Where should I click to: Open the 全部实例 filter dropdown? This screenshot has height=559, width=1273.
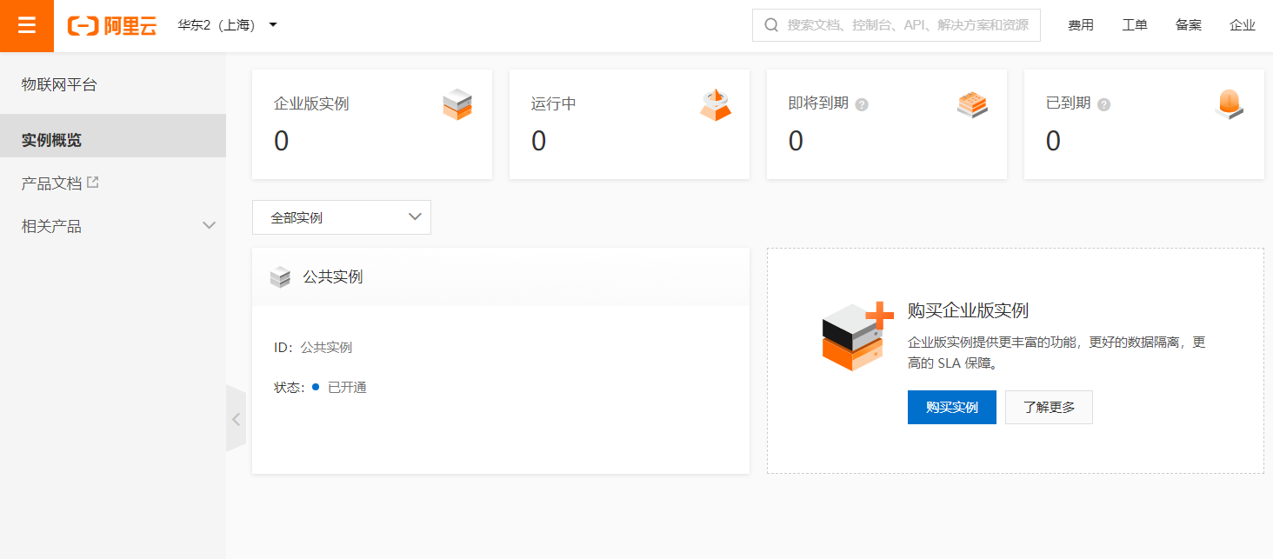click(342, 217)
